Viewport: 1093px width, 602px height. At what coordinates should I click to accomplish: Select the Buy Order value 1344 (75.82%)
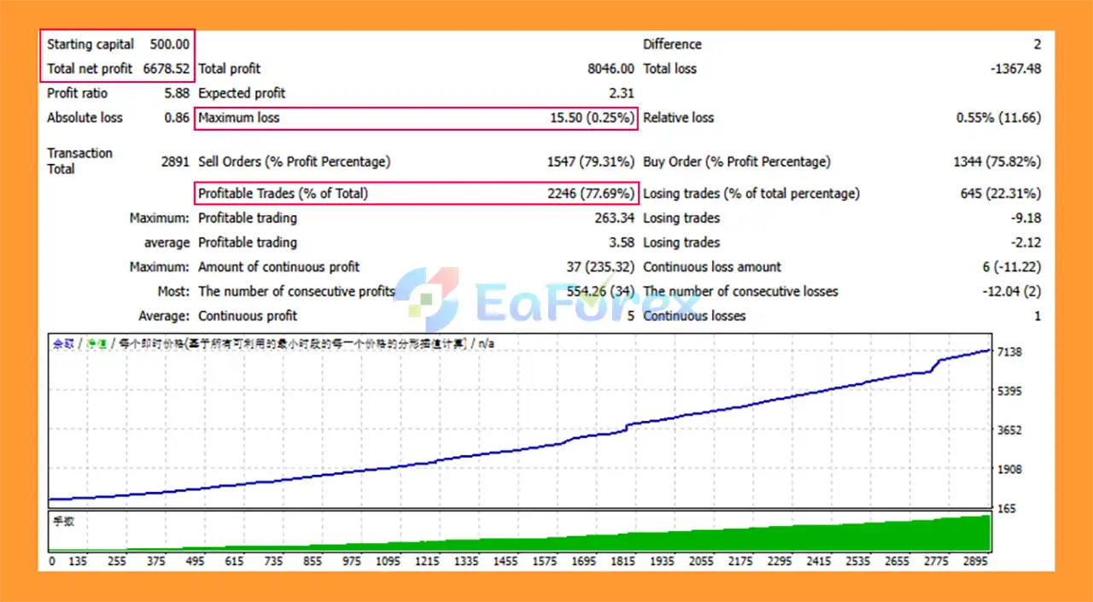pyautogui.click(x=997, y=161)
